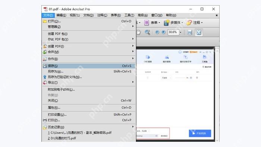Click the icon beside 合并(M)
This screenshot has width=261, height=147.
click(x=45, y=52)
